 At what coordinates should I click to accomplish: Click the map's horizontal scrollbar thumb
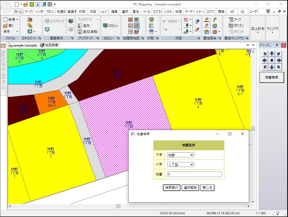point(118,206)
